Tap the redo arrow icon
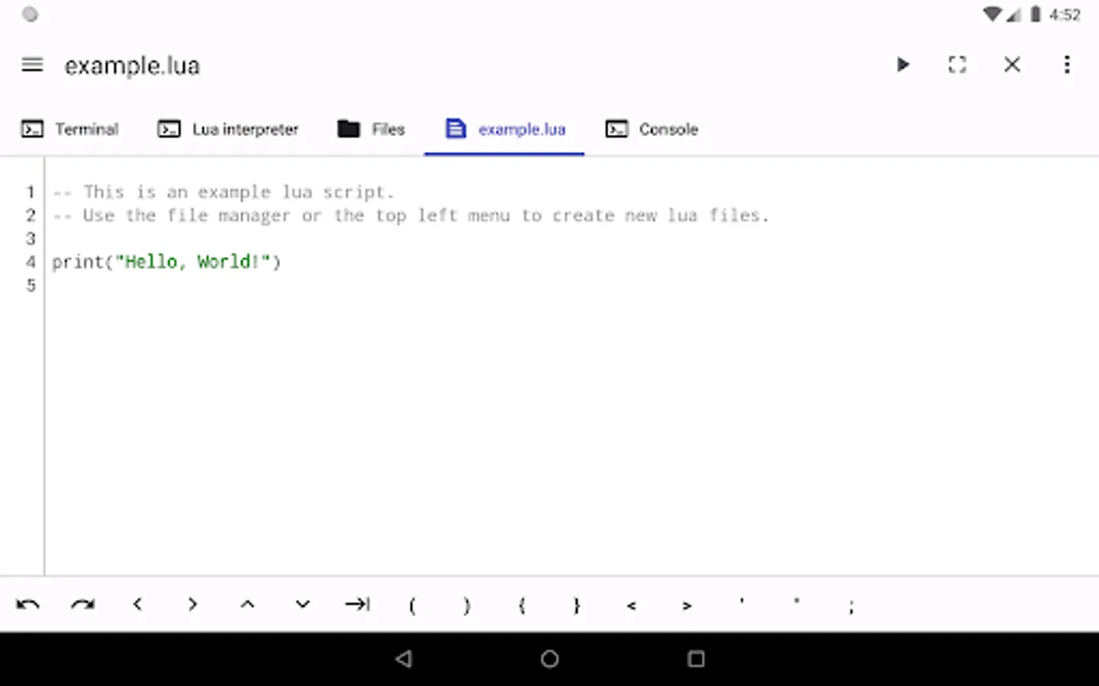1099x686 pixels. coord(82,605)
